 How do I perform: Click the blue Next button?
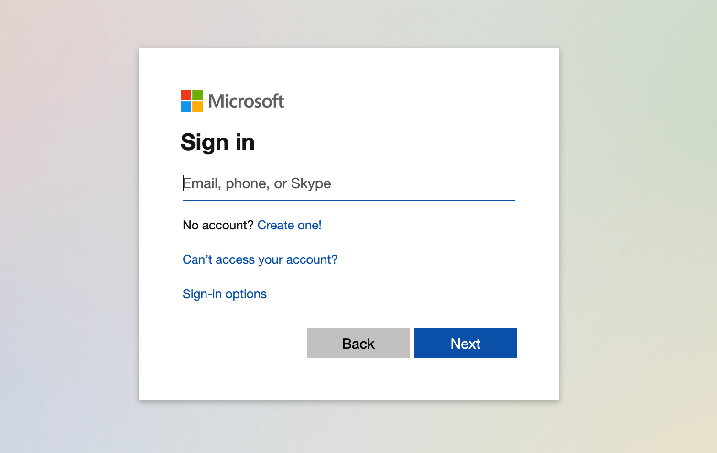(466, 343)
